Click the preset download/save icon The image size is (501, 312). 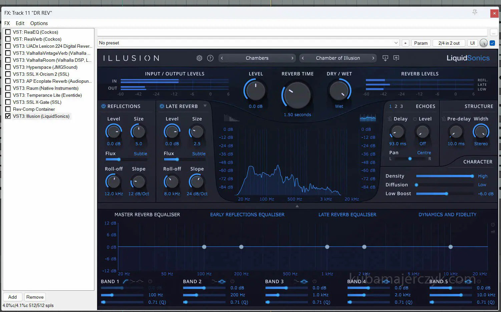point(385,58)
